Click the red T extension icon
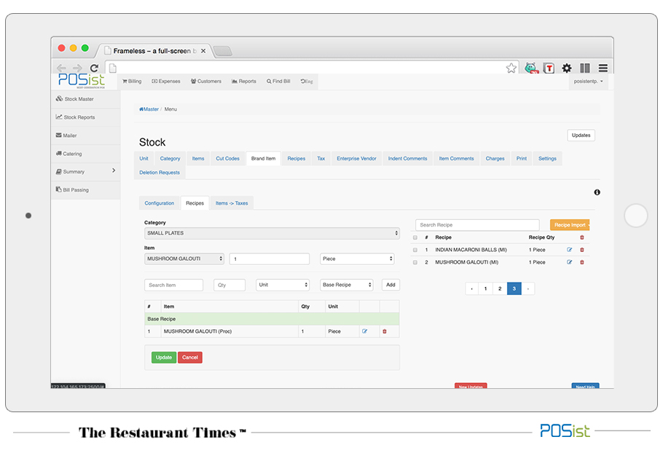The image size is (663, 453). (549, 68)
